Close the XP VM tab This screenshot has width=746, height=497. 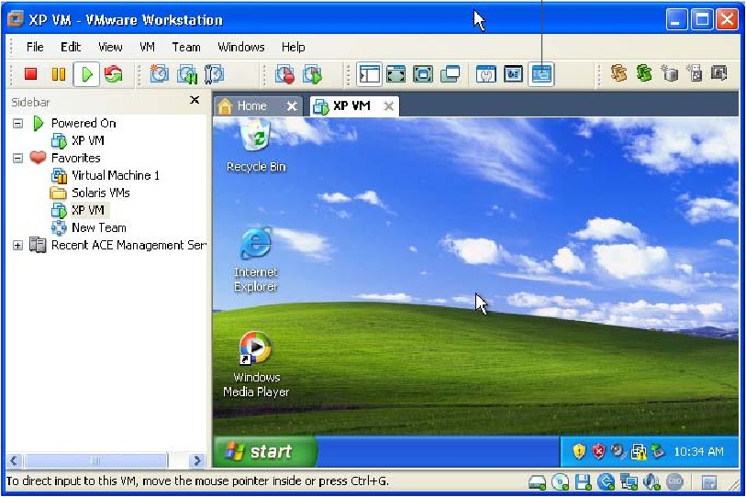(389, 106)
